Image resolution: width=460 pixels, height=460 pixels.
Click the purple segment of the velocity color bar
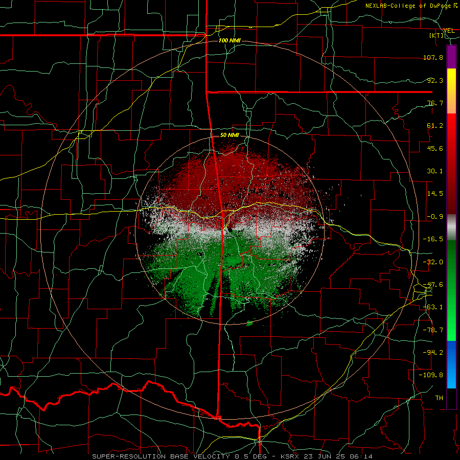pyautogui.click(x=451, y=57)
